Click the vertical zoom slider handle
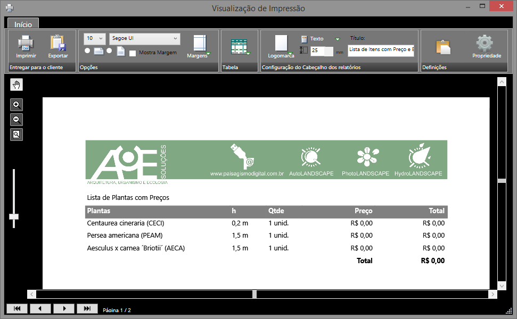Image resolution: width=517 pixels, height=319 pixels. point(14,216)
